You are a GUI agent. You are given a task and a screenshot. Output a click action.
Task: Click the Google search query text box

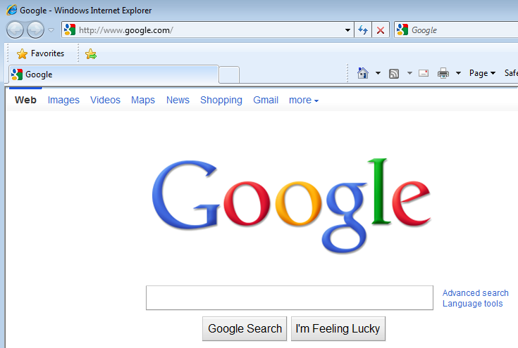[290, 297]
